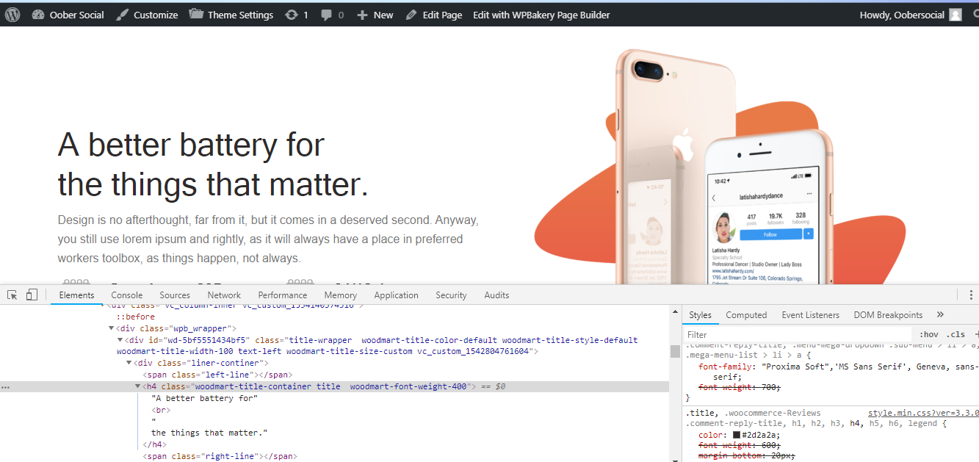979x462 pixels.
Task: Select the ::before pseudo element row
Action: 136,317
